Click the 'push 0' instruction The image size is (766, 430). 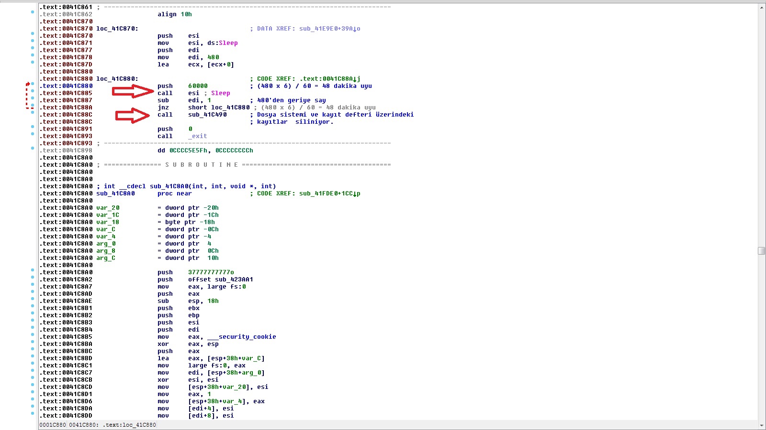[175, 129]
